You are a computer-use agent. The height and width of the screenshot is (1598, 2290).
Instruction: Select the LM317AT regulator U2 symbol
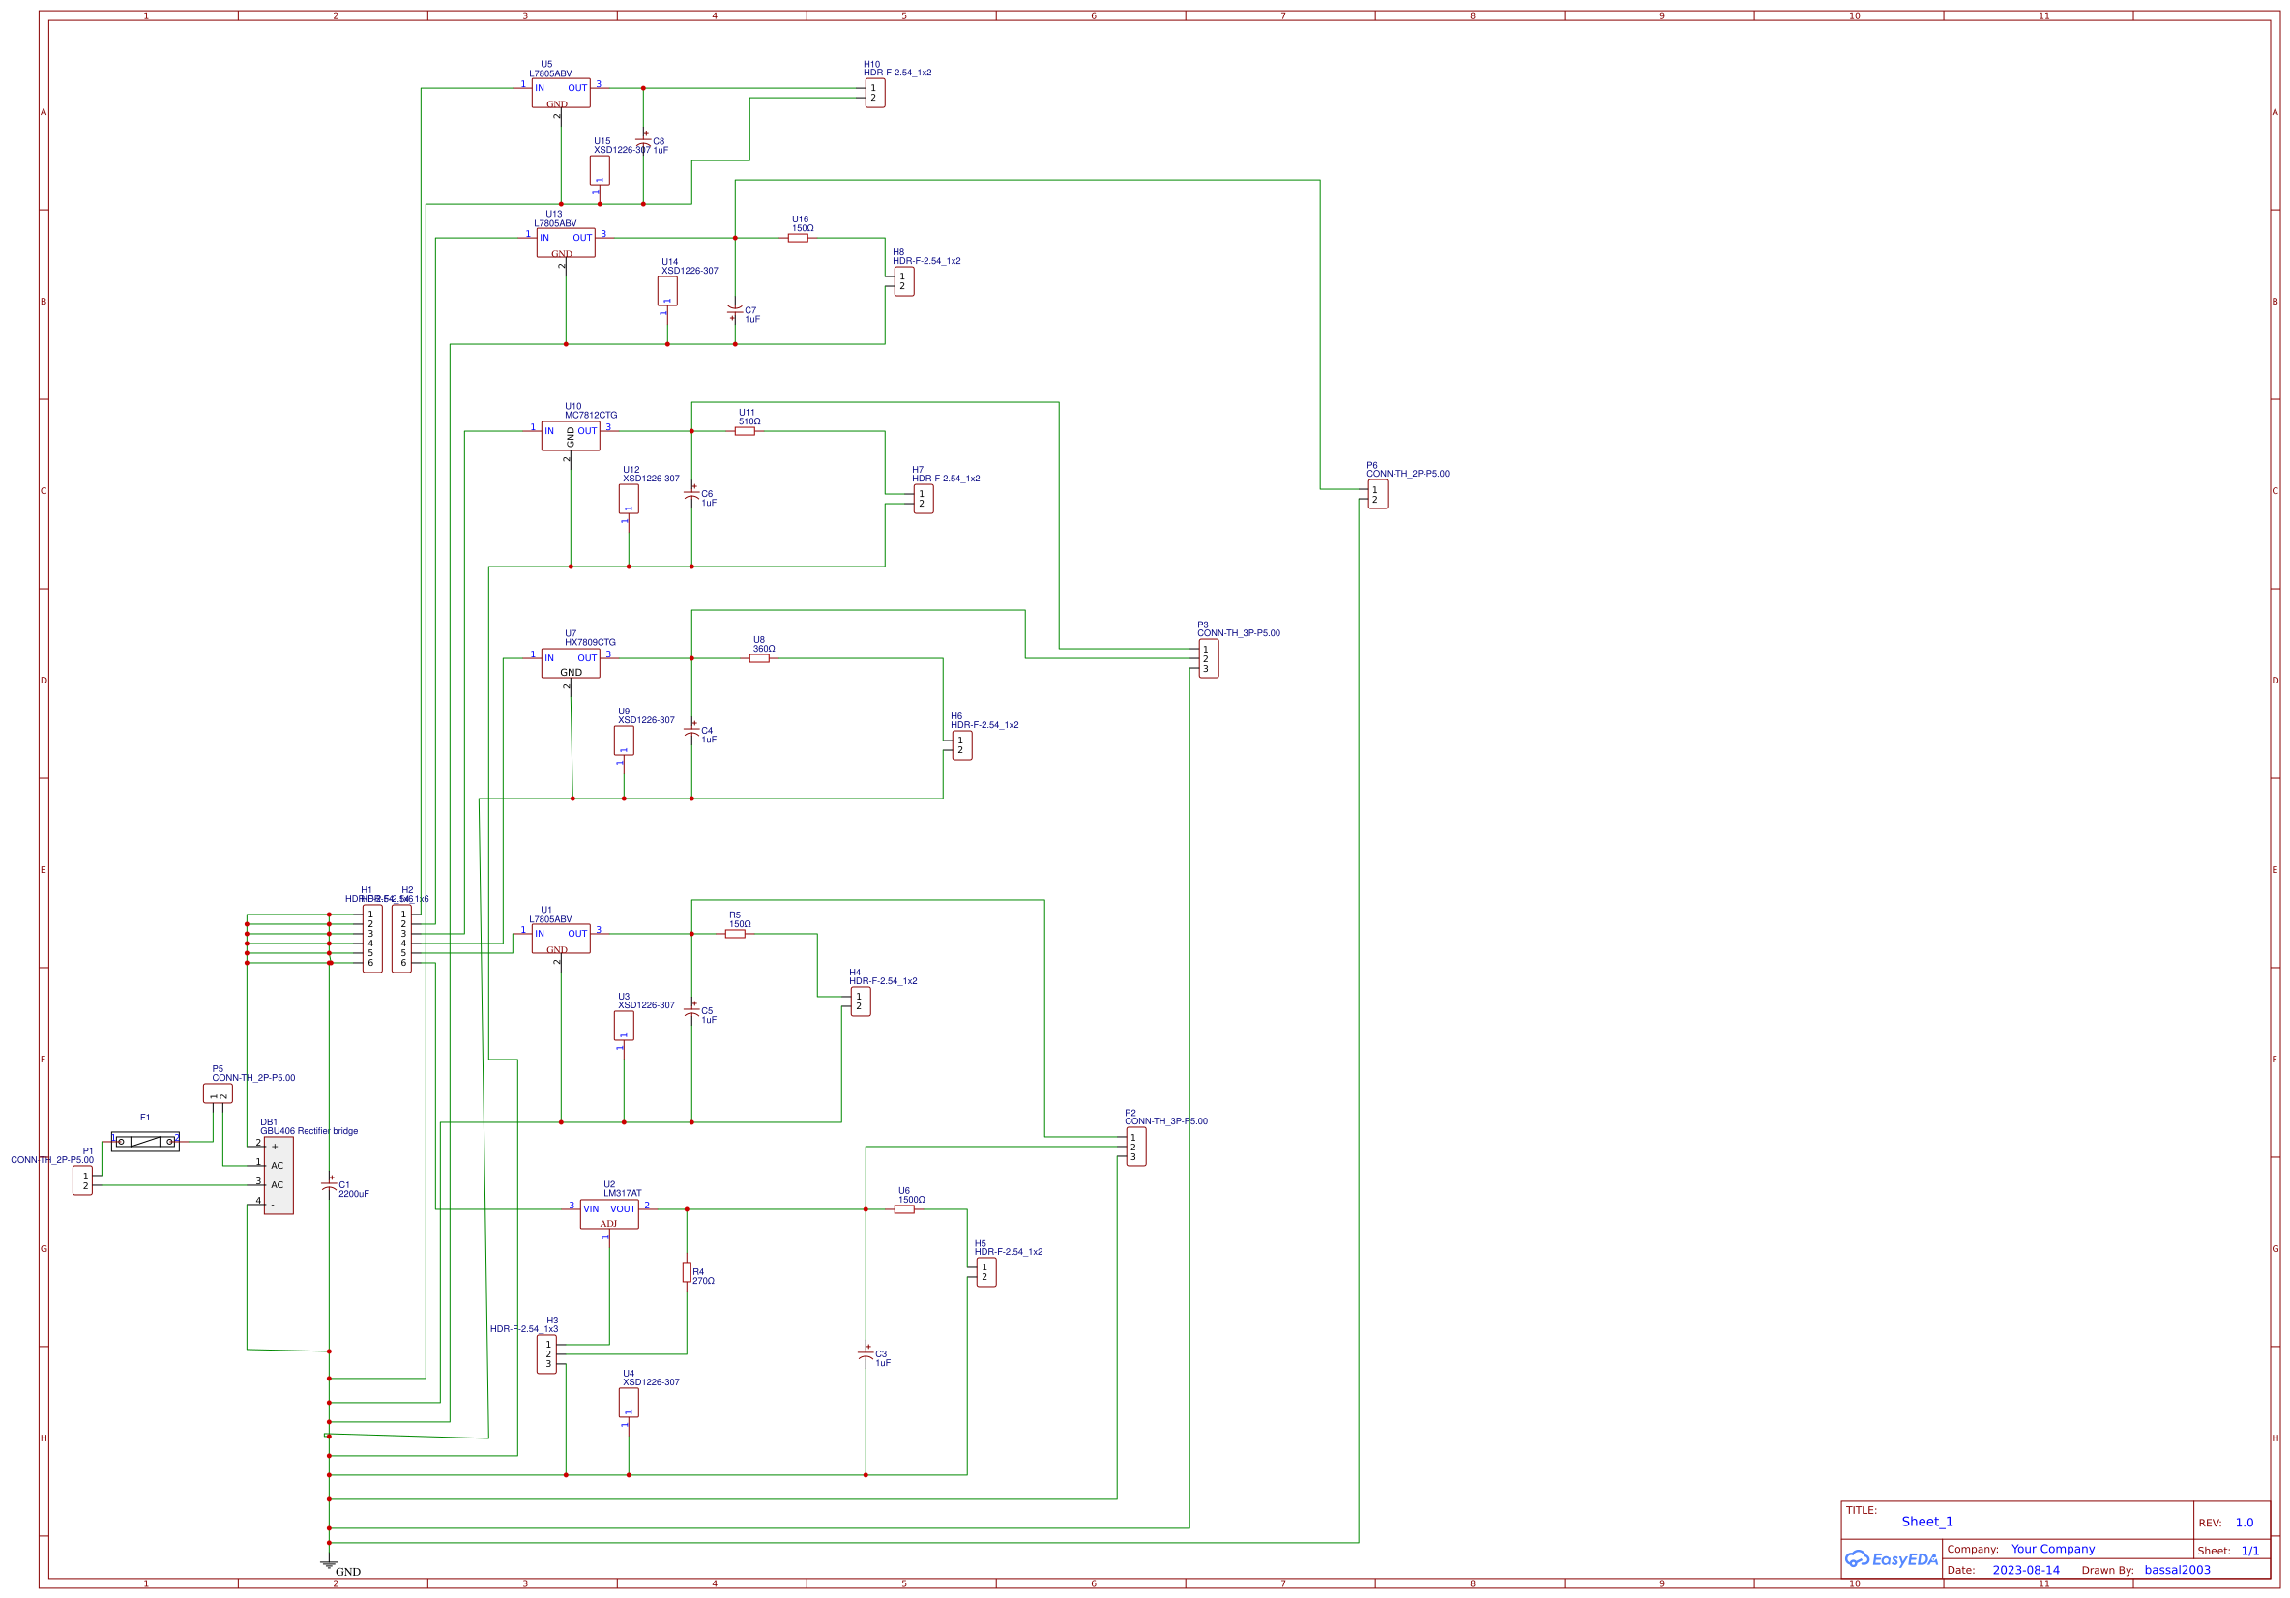610,1212
